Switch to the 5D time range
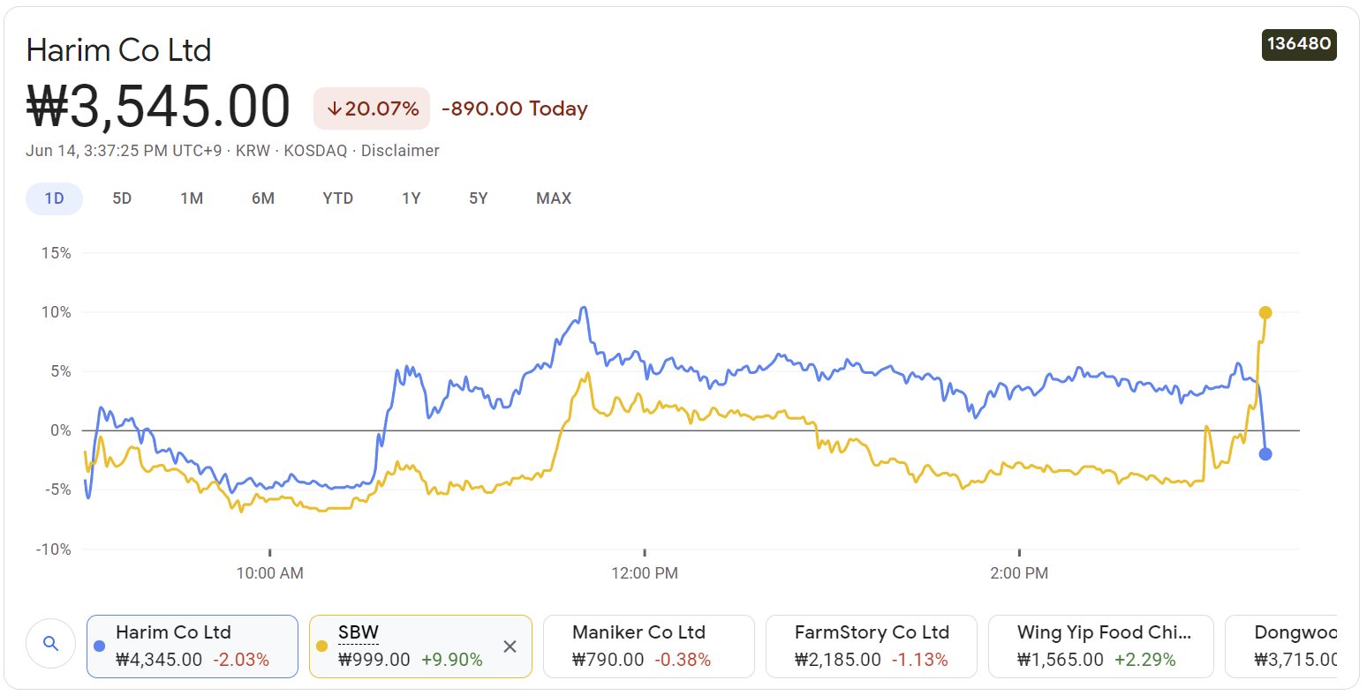 (x=122, y=198)
